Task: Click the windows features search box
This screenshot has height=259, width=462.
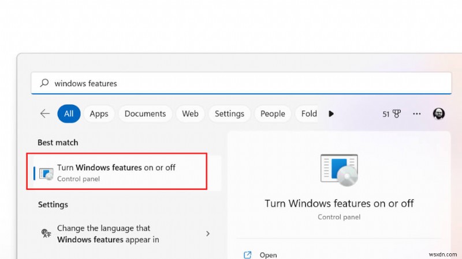Action: [x=241, y=83]
